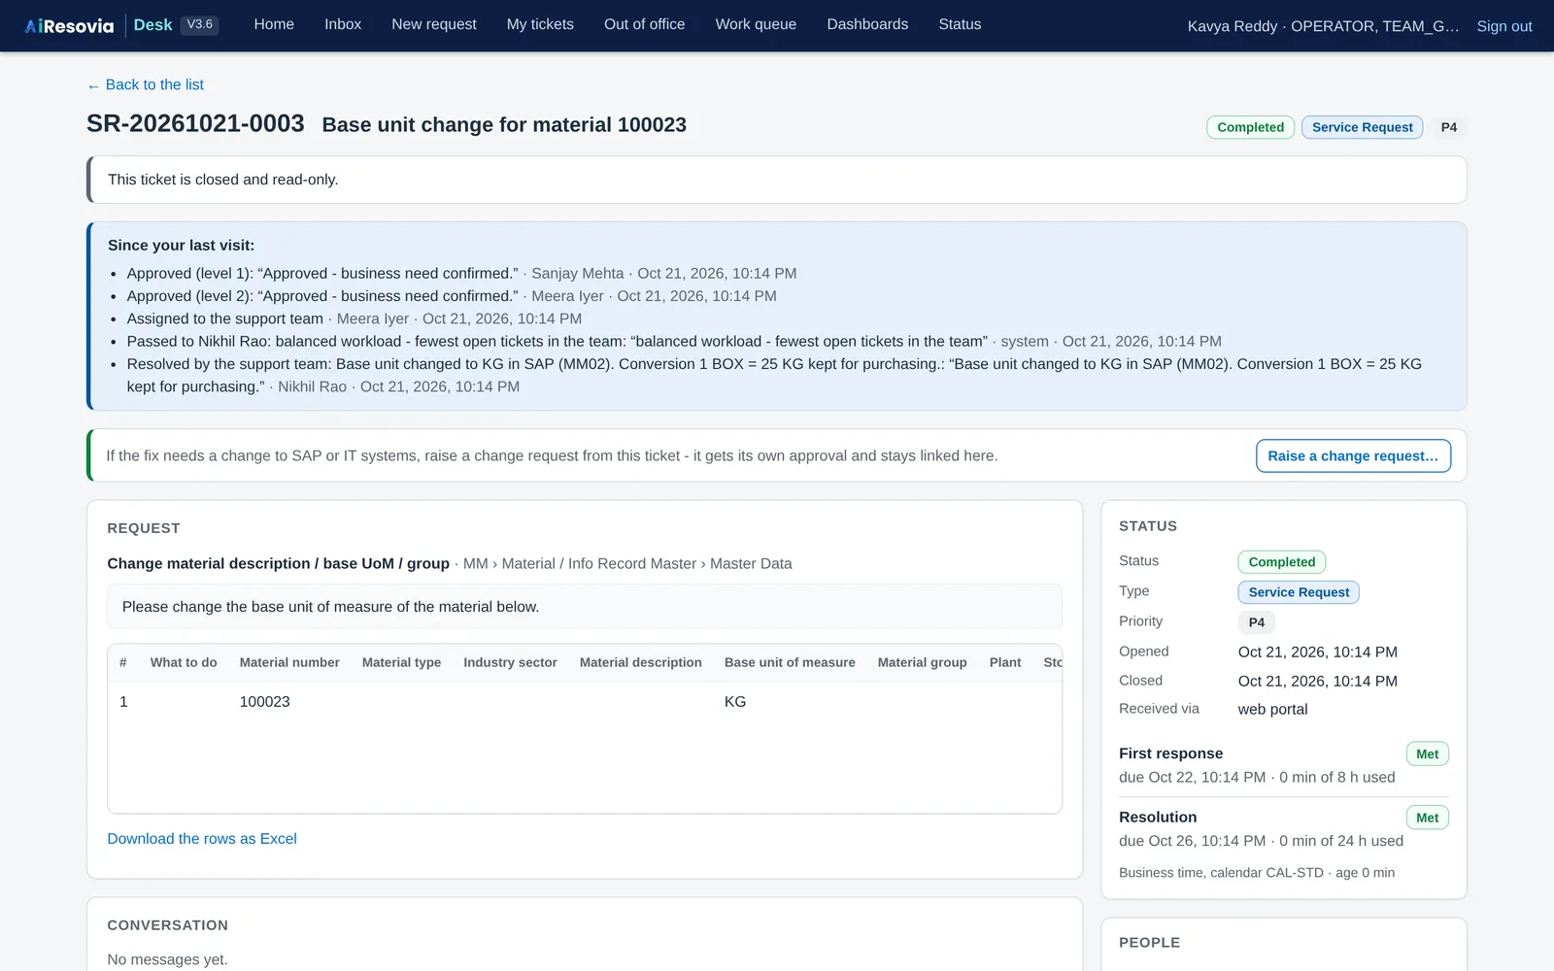Click the Base unit of measure header
1554x971 pixels.
tap(790, 662)
